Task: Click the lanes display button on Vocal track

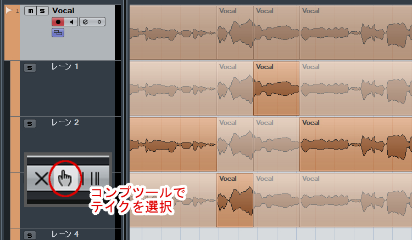Action: click(x=58, y=33)
